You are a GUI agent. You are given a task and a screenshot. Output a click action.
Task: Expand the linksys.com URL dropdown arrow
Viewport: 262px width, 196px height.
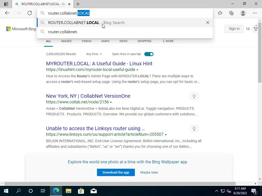pyautogui.click(x=166, y=135)
